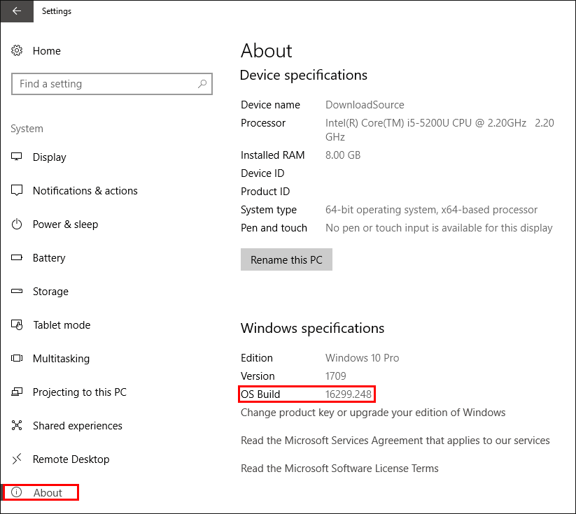Screen dimensions: 576x514
Task: Open Microsoft Software License Terms link
Action: [340, 468]
